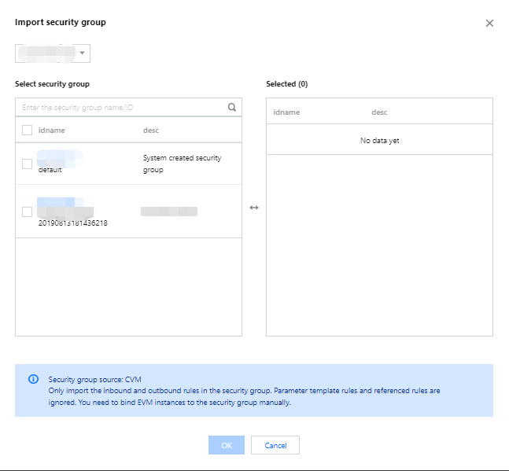
Task: Open the region dropdown under the title
Action: [53, 53]
